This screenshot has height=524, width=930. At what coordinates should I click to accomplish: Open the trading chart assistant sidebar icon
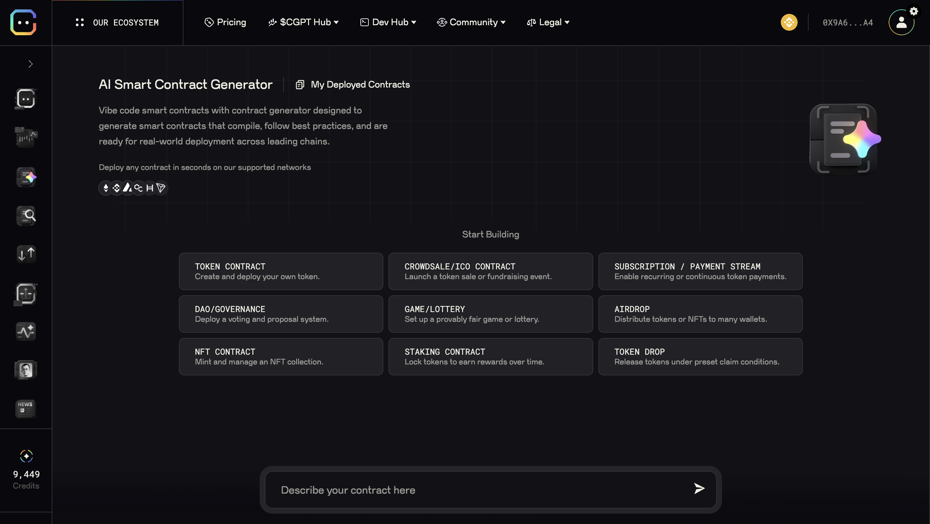pos(26,137)
